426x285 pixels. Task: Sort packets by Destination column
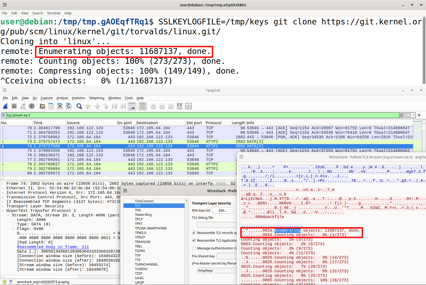point(160,123)
